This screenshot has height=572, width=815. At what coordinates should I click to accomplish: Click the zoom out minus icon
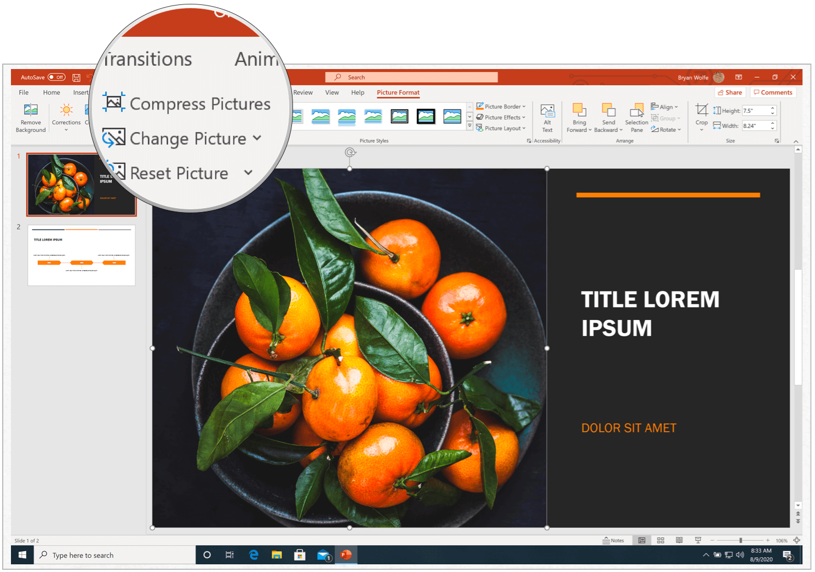tap(712, 540)
